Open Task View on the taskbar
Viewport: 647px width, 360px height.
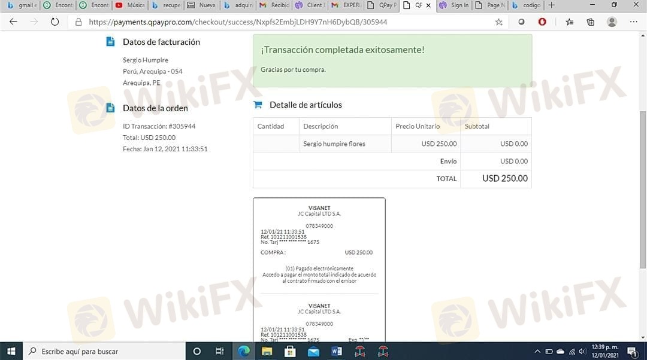click(219, 351)
